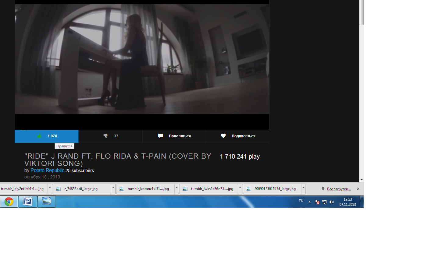Open dropdown for tumblr_lqiy2ntiMr1r1 download
The height and width of the screenshot is (274, 439).
pyautogui.click(x=50, y=188)
